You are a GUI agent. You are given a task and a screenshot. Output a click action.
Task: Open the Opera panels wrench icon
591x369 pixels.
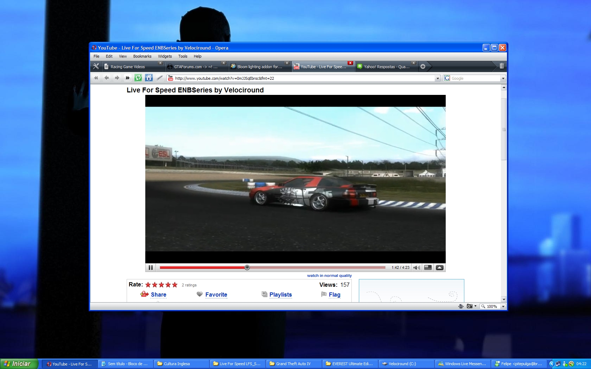96,66
